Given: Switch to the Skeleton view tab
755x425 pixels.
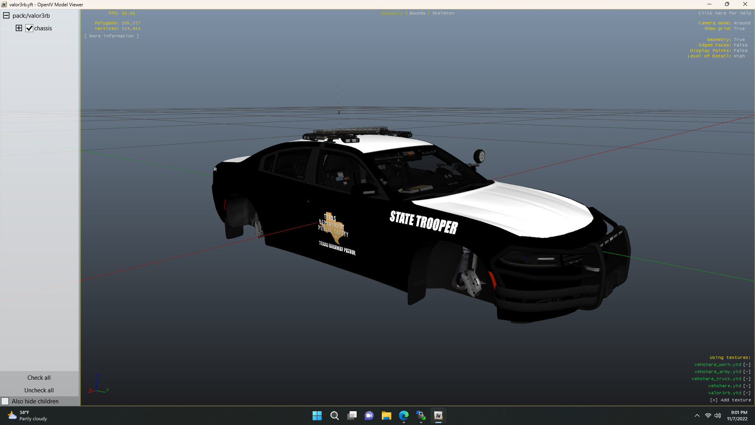Looking at the screenshot, I should [x=443, y=13].
